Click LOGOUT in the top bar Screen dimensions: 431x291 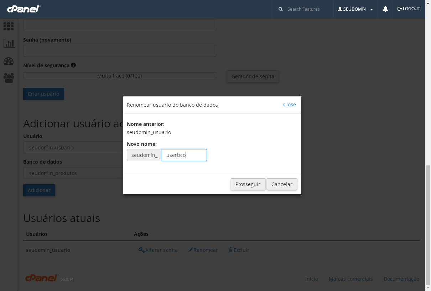409,9
